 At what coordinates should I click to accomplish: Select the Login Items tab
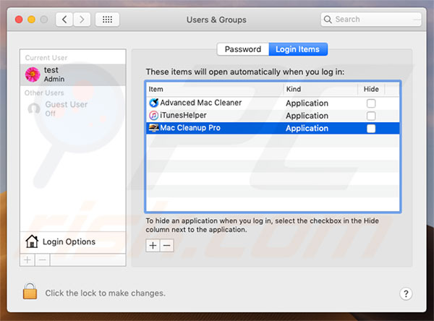(298, 49)
